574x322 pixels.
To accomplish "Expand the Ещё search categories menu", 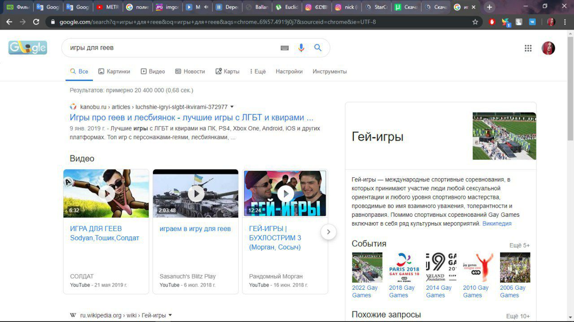I will pos(258,72).
